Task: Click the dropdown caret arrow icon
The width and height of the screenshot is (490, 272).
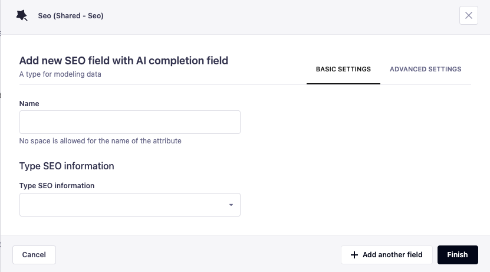Action: click(x=231, y=205)
